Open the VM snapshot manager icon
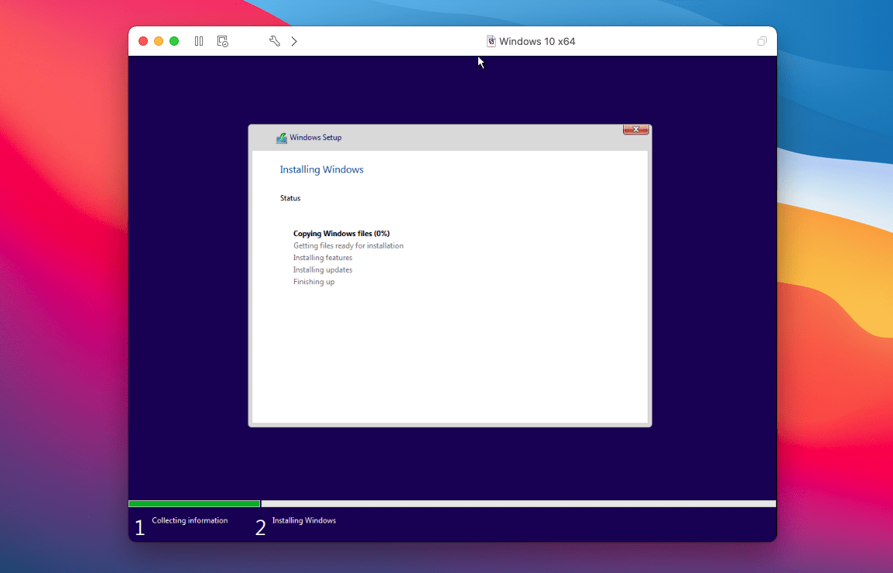Image resolution: width=893 pixels, height=573 pixels. 223,41
